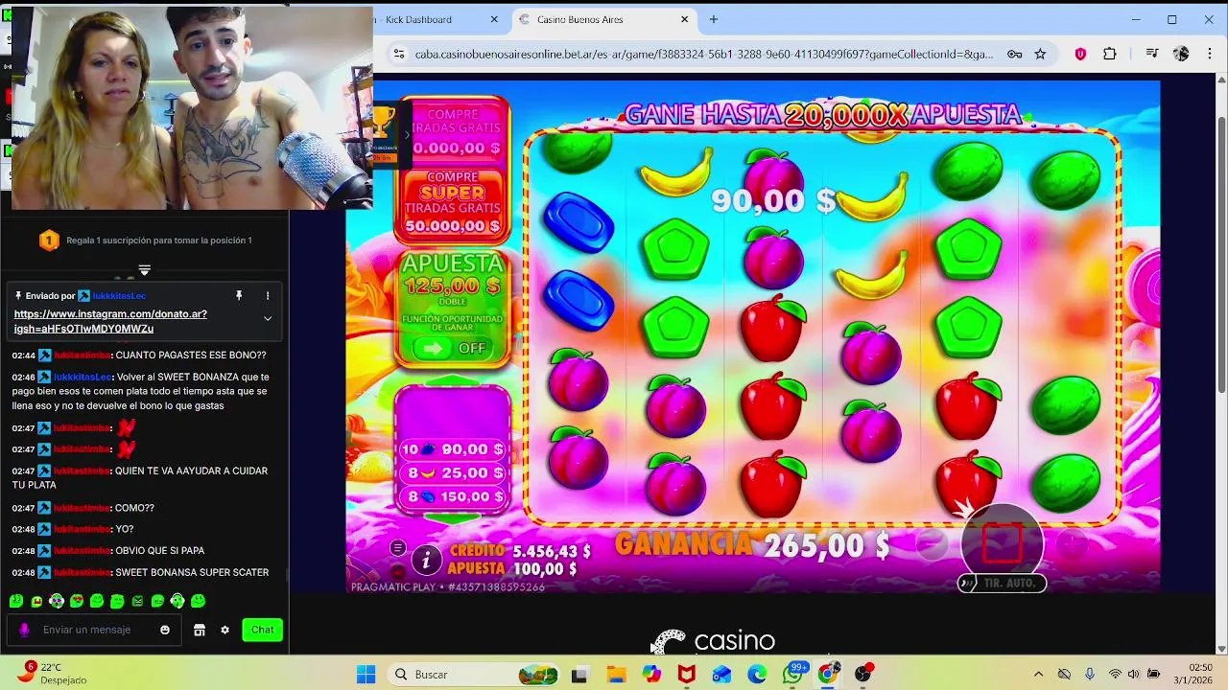Focus the 'Enviar un mensaje' chat input
The width and height of the screenshot is (1228, 690).
[x=94, y=630]
